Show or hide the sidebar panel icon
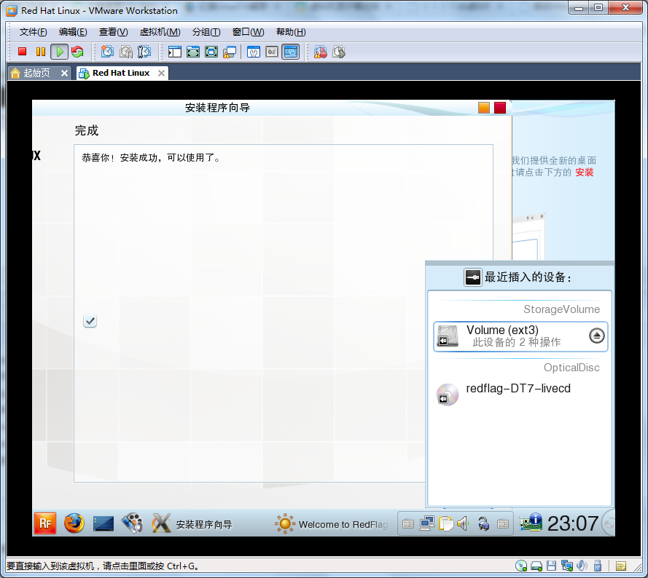The width and height of the screenshot is (648, 578). pos(175,52)
